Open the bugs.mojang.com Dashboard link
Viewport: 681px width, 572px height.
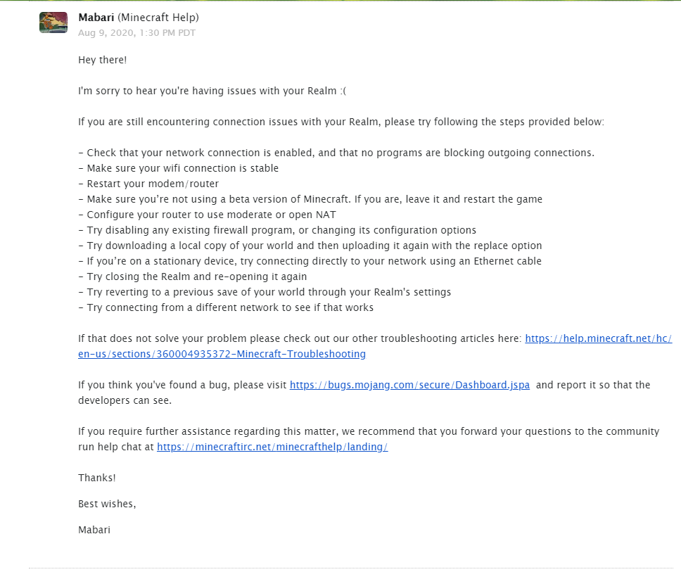(x=409, y=385)
